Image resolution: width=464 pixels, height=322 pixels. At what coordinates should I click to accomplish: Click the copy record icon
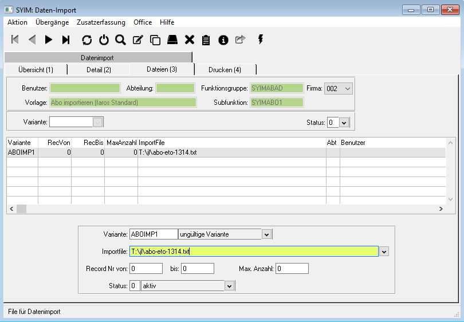[155, 40]
